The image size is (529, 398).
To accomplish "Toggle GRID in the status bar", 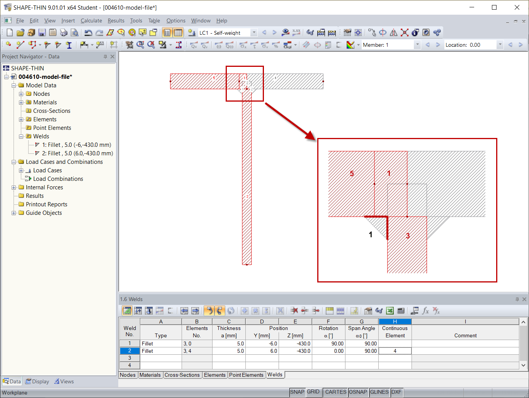I will [313, 392].
